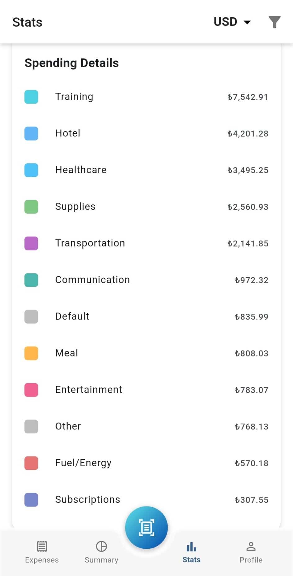Select the Summary pie chart icon
Viewport: 293px width, 576px height.
(101, 546)
